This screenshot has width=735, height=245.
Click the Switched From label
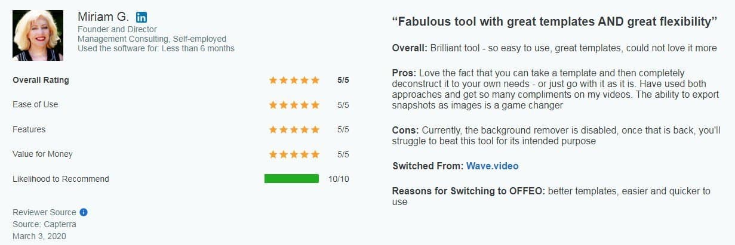427,166
